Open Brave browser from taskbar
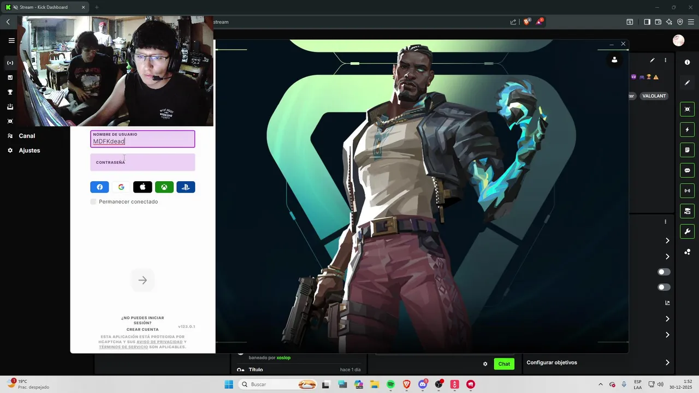Image resolution: width=699 pixels, height=393 pixels. click(407, 385)
